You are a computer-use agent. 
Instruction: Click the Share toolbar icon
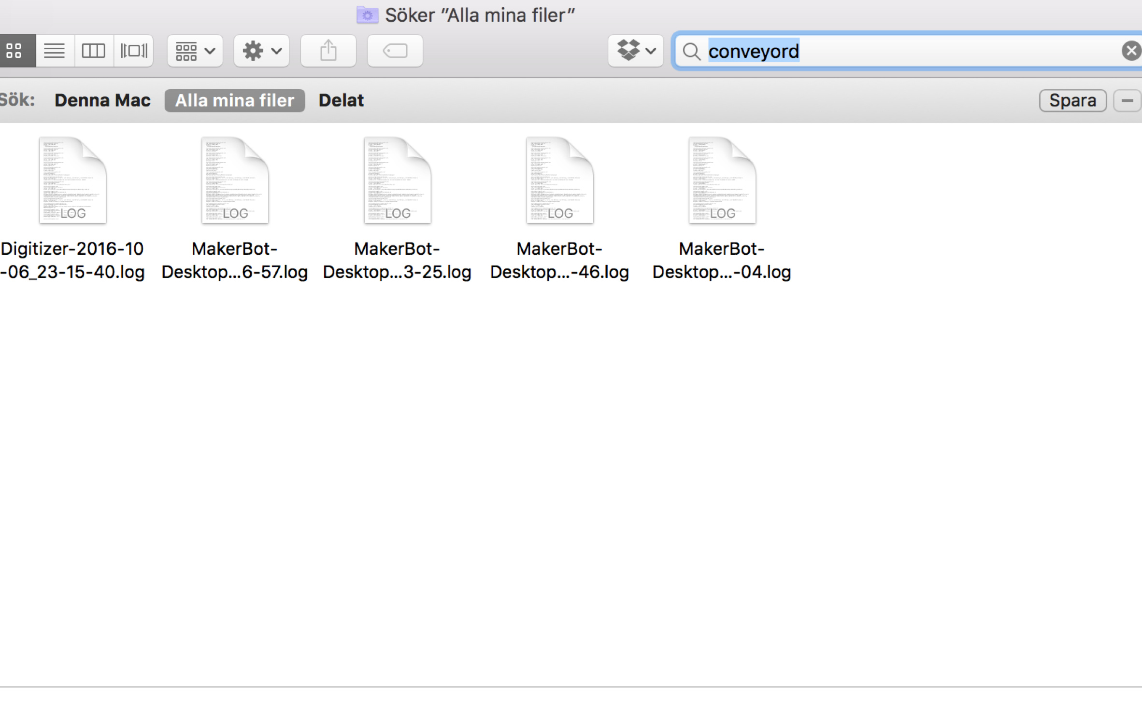(x=328, y=51)
